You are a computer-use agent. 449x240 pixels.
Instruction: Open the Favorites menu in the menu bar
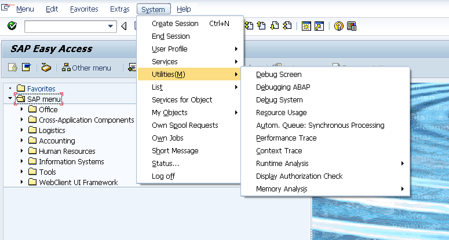[84, 9]
